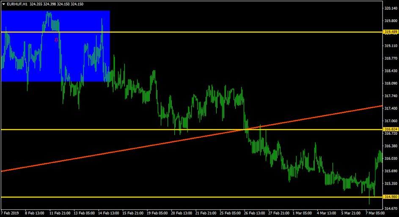Select the orange rising trendline

pos(192,138)
